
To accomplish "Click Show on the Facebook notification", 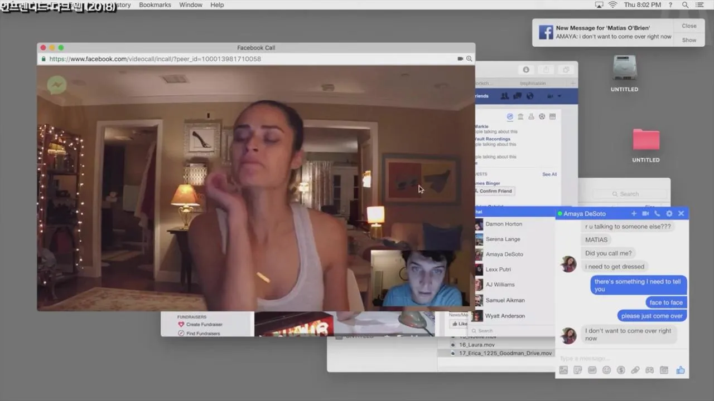I will coord(689,40).
